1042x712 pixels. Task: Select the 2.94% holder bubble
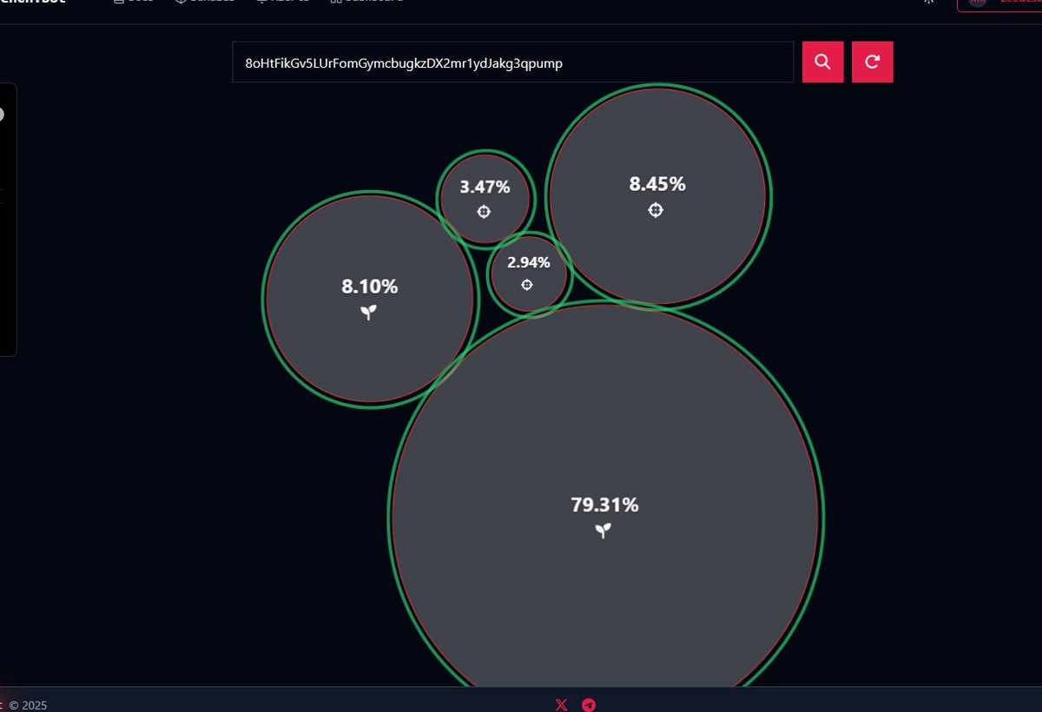point(529,274)
